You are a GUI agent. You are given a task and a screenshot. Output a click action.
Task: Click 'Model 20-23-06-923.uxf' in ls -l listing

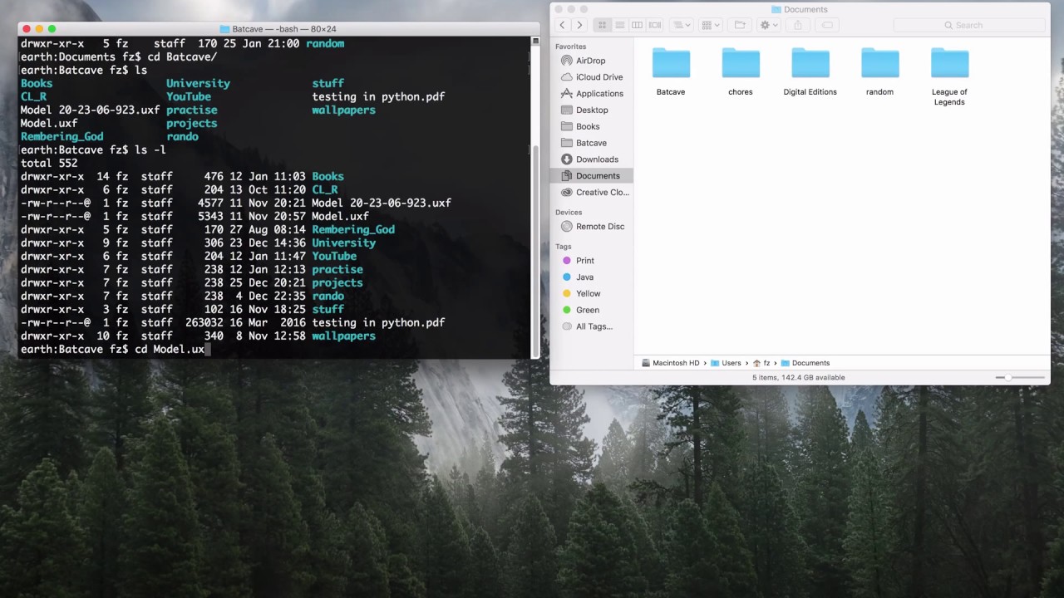[382, 203]
